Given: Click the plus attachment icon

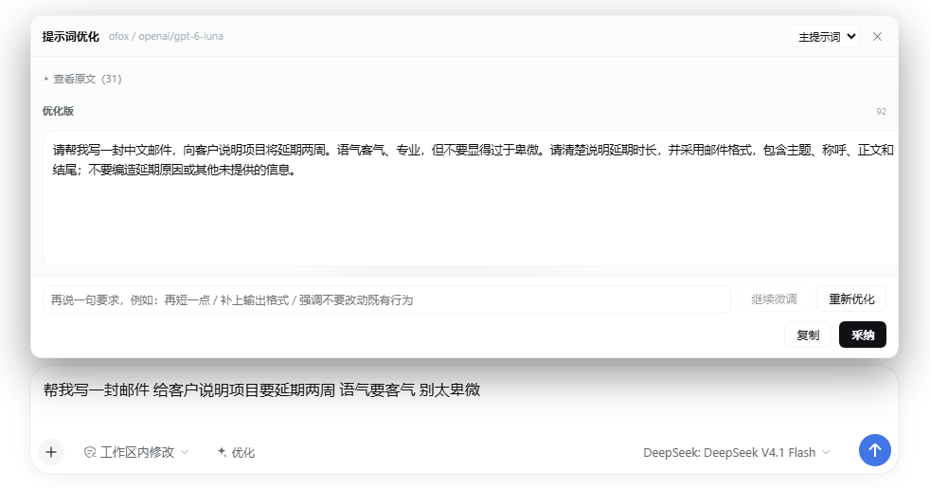Looking at the screenshot, I should pos(51,452).
